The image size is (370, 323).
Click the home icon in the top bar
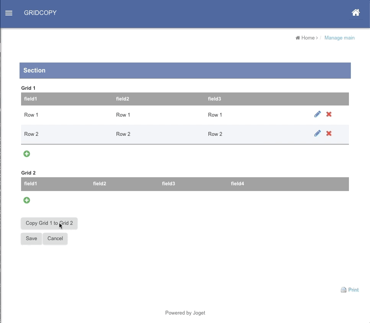(355, 13)
